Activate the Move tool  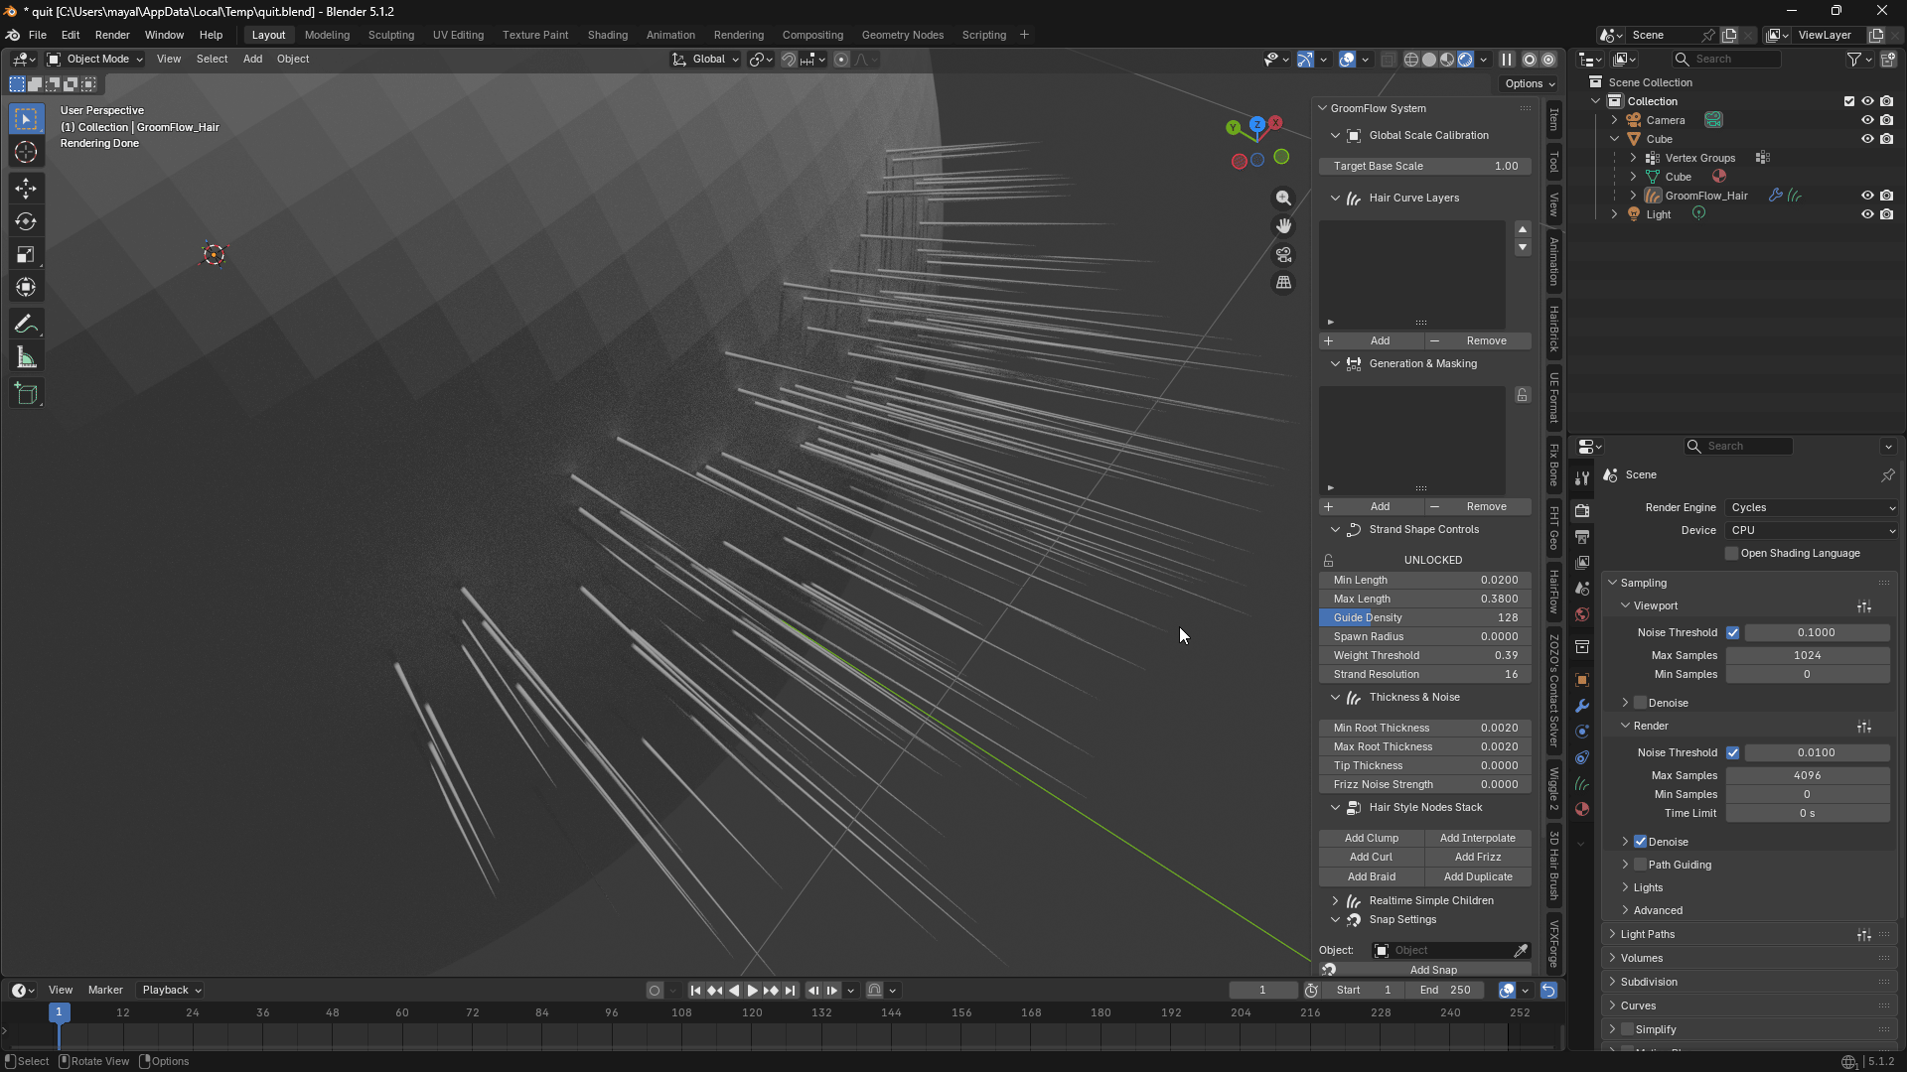click(27, 188)
